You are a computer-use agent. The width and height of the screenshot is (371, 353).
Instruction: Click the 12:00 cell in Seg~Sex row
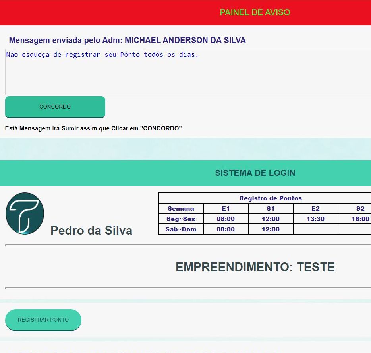click(271, 219)
